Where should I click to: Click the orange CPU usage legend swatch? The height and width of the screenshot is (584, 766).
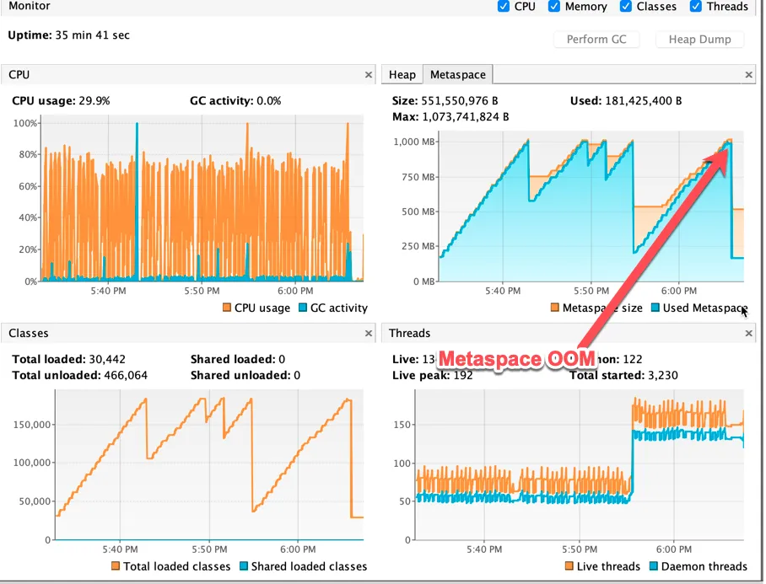[227, 308]
